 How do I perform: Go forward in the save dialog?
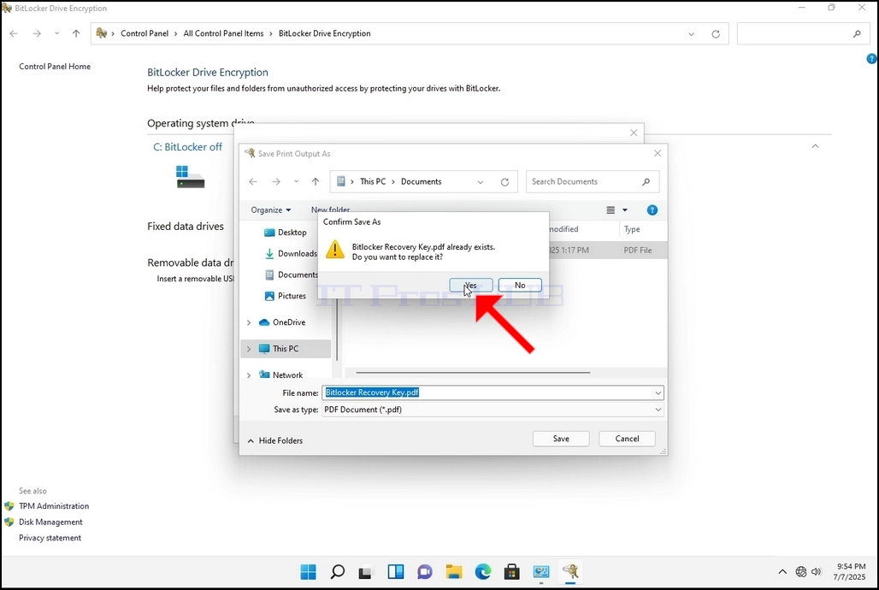click(276, 182)
